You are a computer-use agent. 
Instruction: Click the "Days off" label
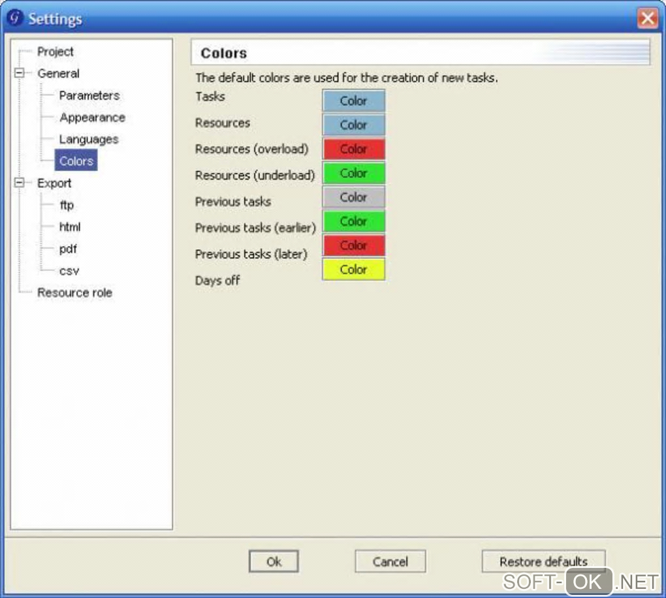pyautogui.click(x=217, y=280)
